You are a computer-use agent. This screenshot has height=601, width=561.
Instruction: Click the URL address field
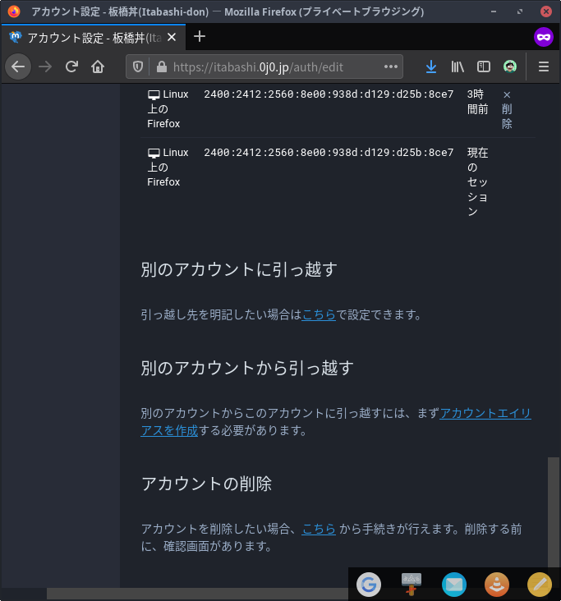(271, 67)
